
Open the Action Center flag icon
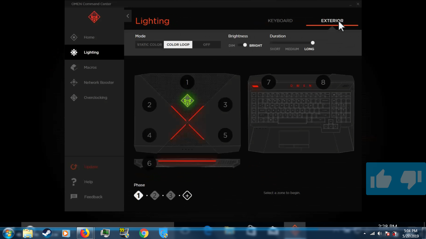click(387, 233)
